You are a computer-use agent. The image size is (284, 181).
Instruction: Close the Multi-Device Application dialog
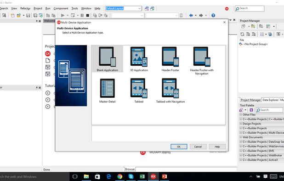pos(224,22)
